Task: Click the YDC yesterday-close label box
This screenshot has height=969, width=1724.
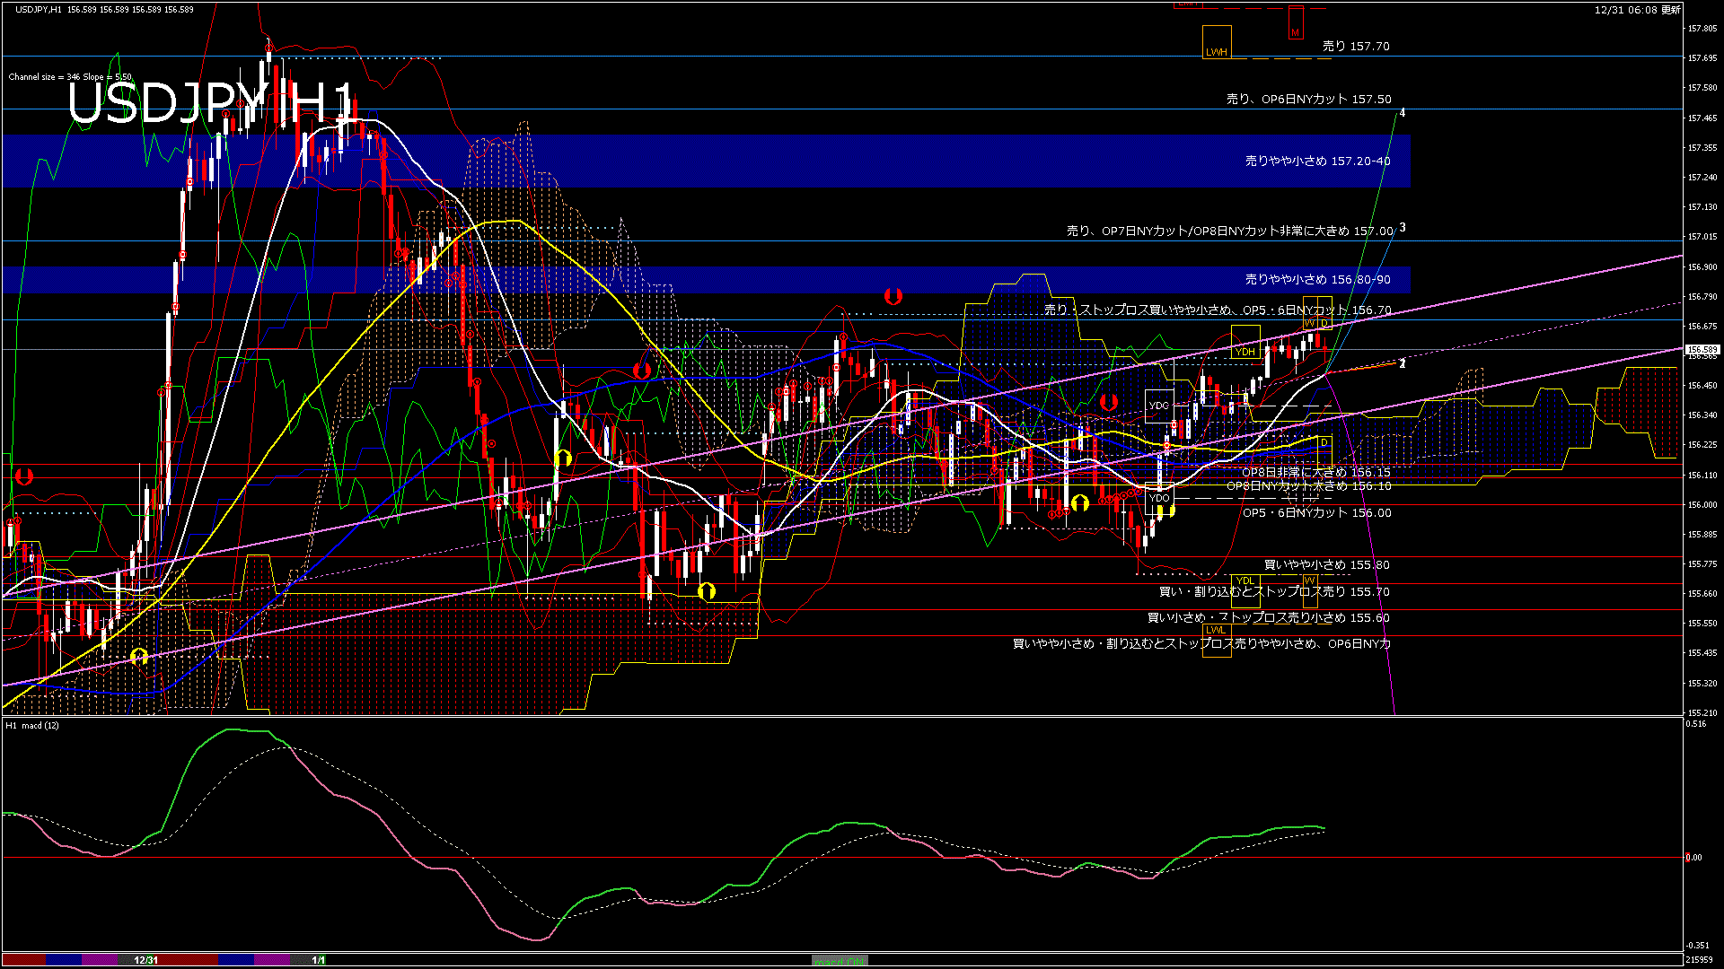Action: pyautogui.click(x=1159, y=406)
